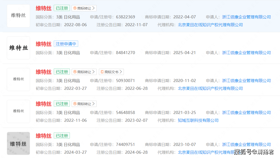Click 已注册 status tag for 63822369
This screenshot has height=158, width=280.
62,8
